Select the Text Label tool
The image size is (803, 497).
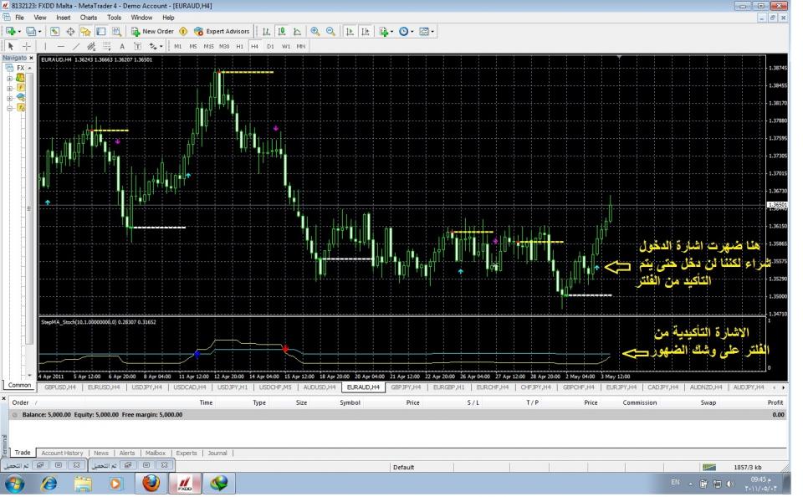(x=137, y=46)
